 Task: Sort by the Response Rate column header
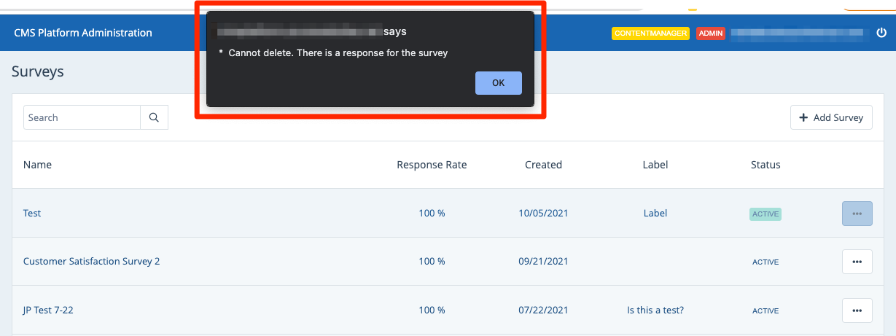(432, 165)
